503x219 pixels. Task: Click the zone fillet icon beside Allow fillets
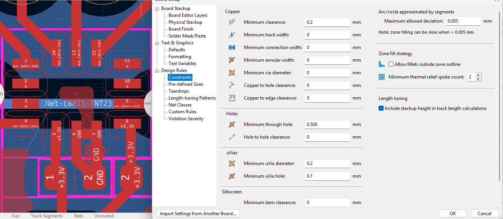(382, 64)
